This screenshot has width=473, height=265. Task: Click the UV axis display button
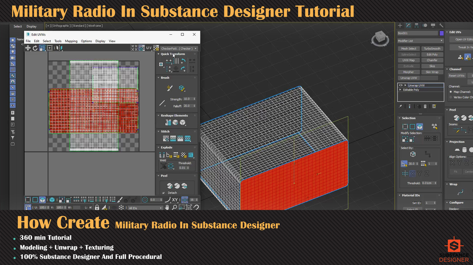point(149,48)
